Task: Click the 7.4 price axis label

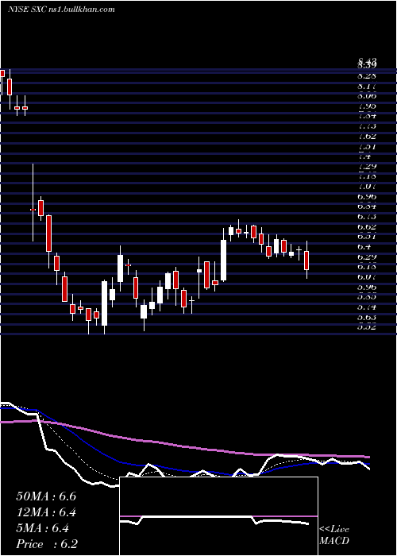Action: pos(364,156)
